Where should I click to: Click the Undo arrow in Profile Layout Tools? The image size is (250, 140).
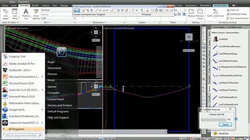167,10
